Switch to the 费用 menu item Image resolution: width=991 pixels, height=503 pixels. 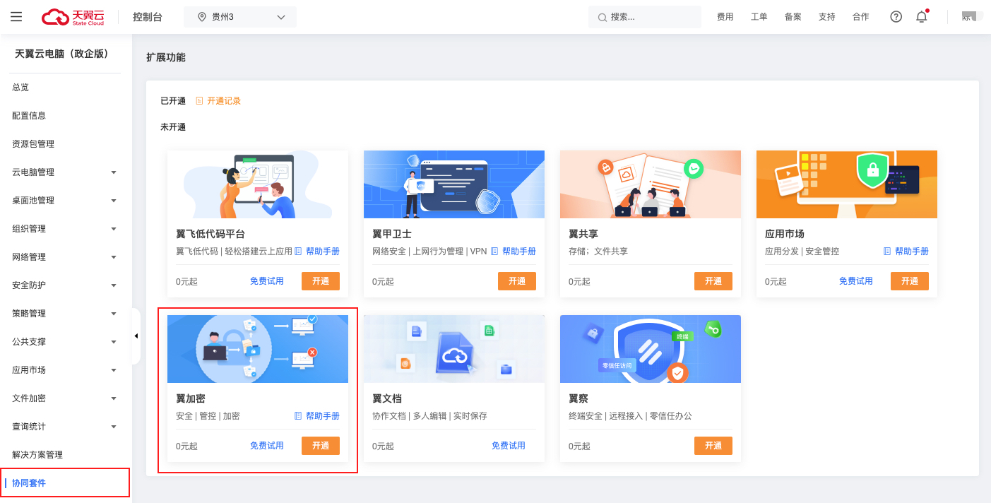pos(725,16)
